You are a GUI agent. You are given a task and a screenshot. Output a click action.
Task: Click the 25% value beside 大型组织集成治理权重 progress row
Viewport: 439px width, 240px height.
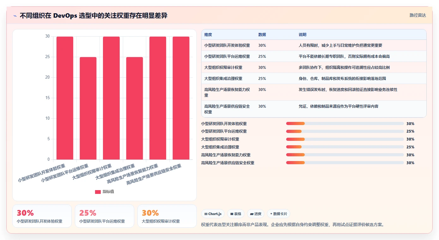[410, 147]
